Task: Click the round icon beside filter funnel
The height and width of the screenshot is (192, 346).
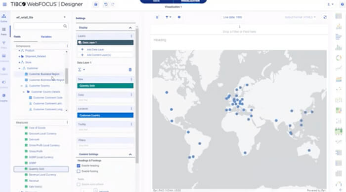Action: click(x=179, y=17)
